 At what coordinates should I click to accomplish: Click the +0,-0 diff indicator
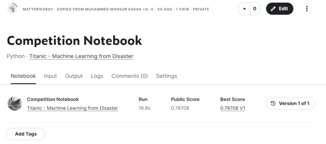(148, 9)
